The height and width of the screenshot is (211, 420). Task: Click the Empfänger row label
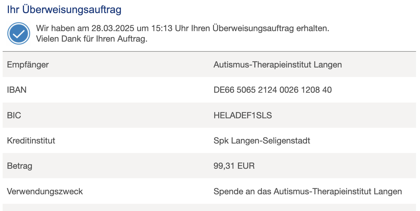click(28, 65)
